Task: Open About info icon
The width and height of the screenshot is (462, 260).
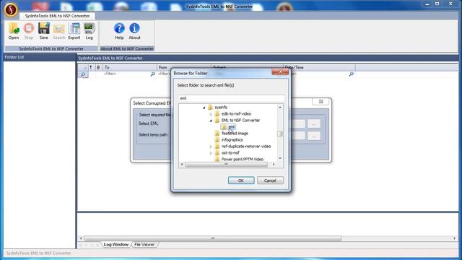Action: (x=134, y=31)
